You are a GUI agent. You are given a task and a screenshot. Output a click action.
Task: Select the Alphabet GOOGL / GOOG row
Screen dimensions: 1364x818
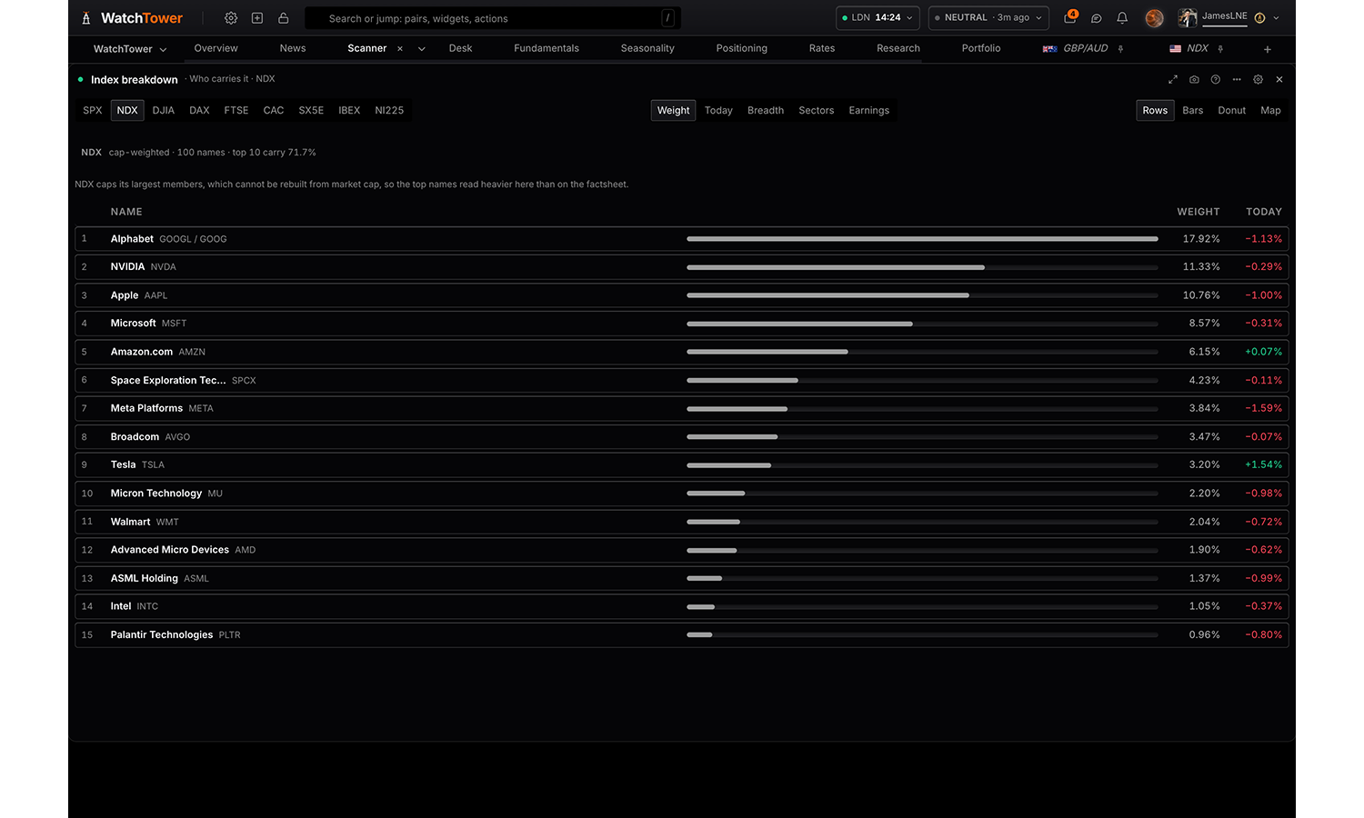[682, 239]
